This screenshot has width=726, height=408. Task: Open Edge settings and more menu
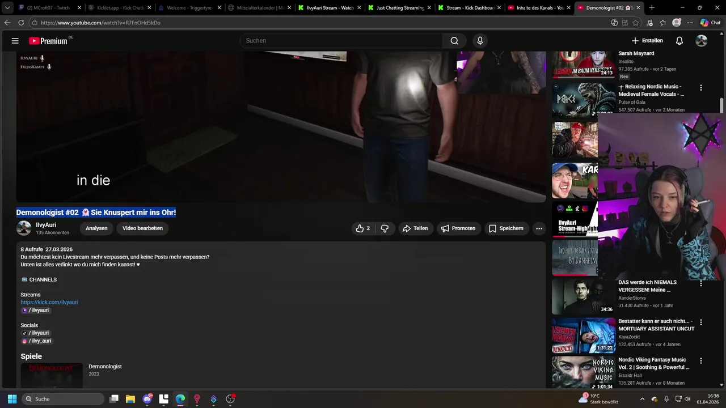[690, 23]
